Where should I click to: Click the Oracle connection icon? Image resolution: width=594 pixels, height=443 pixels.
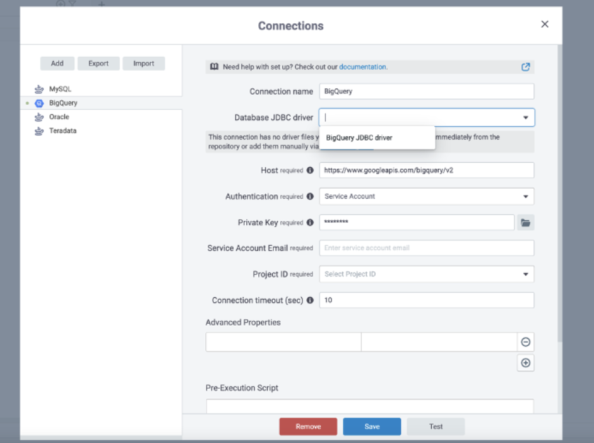[x=39, y=117]
